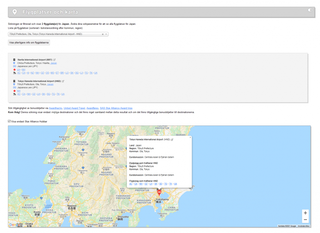
Task: Click the Japan link under Narita airport
Action: pos(53,63)
